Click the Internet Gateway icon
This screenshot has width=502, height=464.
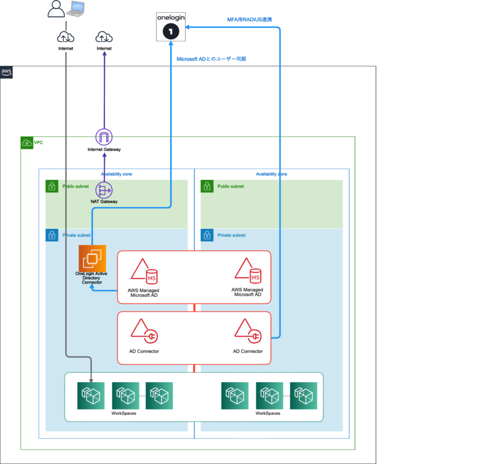[104, 137]
